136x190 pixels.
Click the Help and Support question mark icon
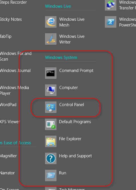pos(51,158)
